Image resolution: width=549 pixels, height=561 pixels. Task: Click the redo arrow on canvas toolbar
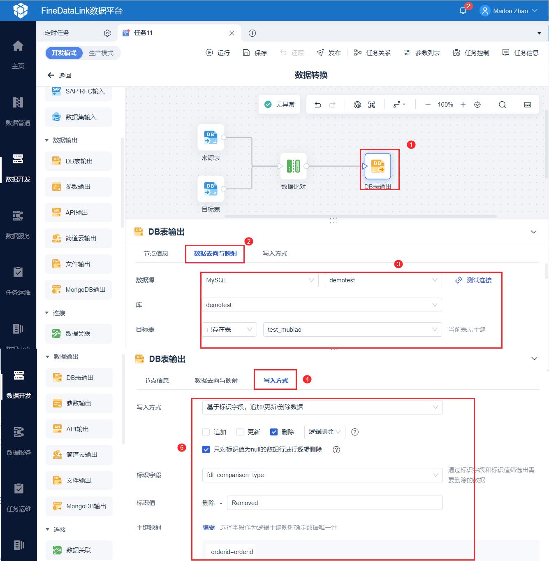(332, 105)
